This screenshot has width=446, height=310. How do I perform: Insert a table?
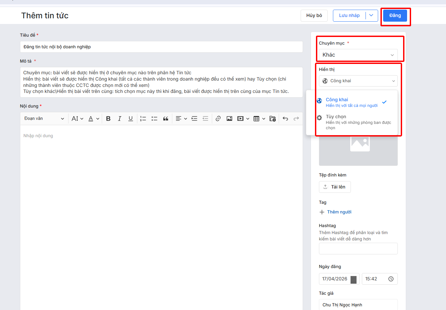click(x=256, y=119)
